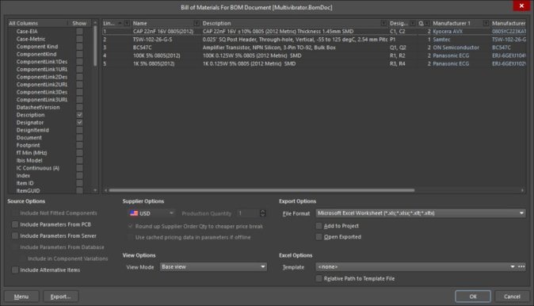
Task: Enable Include Parameters From PCB
Action: click(x=15, y=224)
